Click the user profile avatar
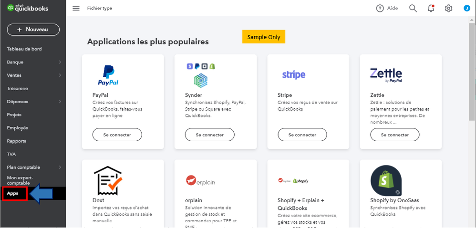Image resolution: width=476 pixels, height=228 pixels. pyautogui.click(x=466, y=8)
